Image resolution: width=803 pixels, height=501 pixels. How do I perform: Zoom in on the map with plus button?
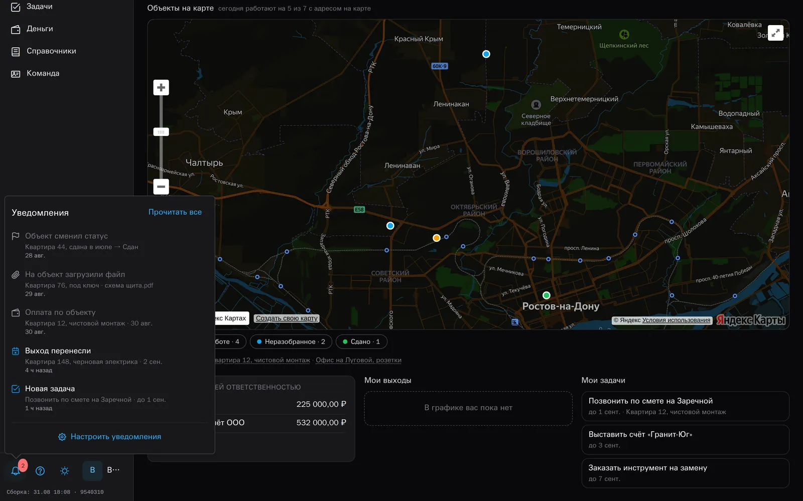161,88
